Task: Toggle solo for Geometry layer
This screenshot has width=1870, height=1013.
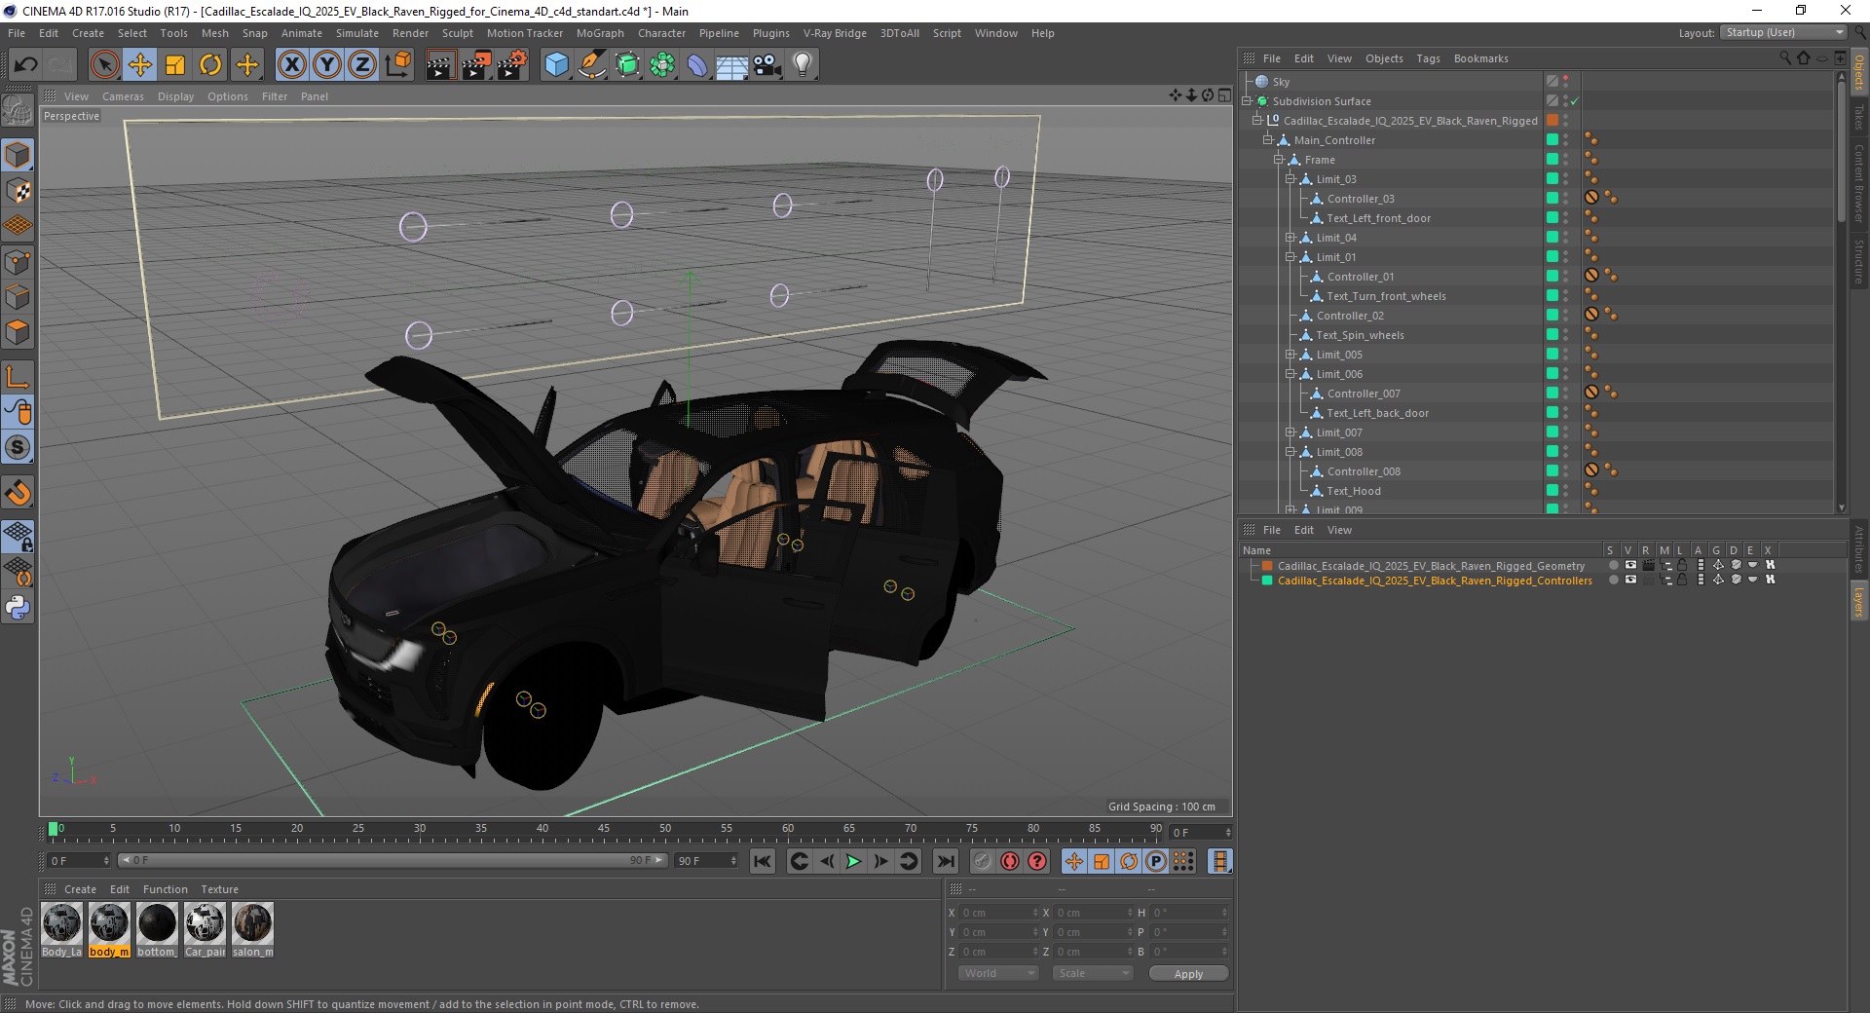Action: (x=1613, y=565)
